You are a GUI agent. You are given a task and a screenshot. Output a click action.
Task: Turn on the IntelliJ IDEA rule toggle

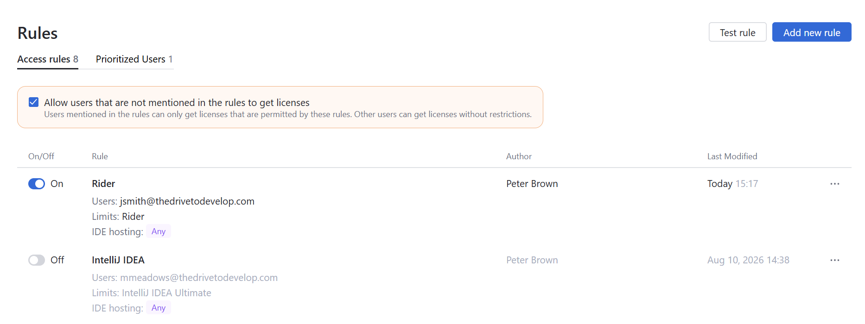(37, 260)
